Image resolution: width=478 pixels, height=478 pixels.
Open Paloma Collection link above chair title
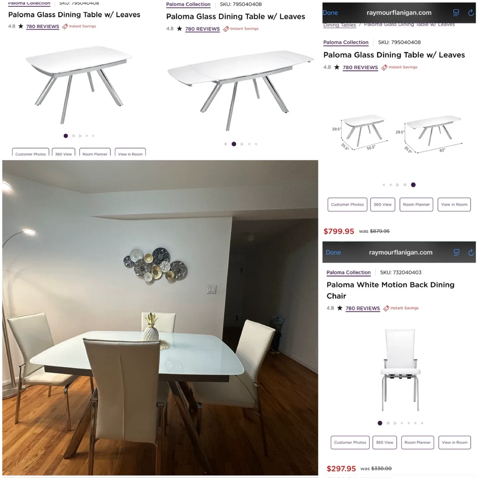[349, 273]
